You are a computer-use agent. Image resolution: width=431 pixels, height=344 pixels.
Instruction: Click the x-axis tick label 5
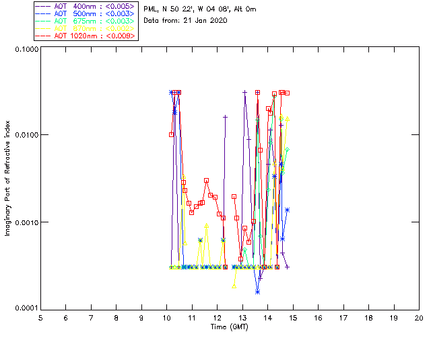(x=40, y=318)
